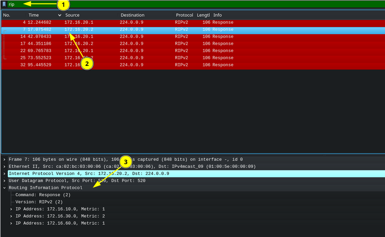Select the Command: Response (2) field
The height and width of the screenshot is (237, 385).
click(43, 195)
